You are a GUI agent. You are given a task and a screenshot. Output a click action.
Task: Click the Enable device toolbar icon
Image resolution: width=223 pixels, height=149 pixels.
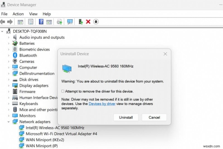click(81, 22)
